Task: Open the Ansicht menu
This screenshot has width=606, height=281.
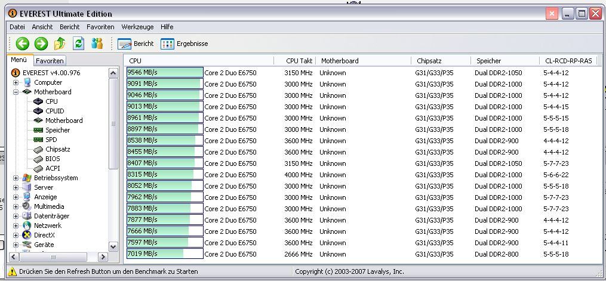Action: point(42,27)
